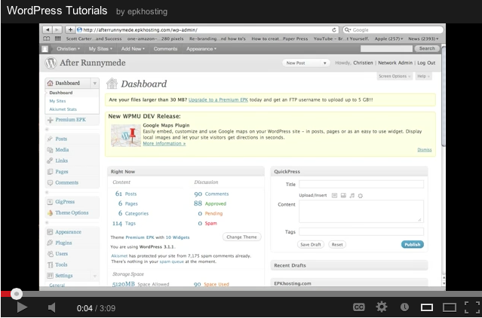Collapse the Dashboard sidebar menu arrow
The height and width of the screenshot is (318, 482).
tap(95, 83)
